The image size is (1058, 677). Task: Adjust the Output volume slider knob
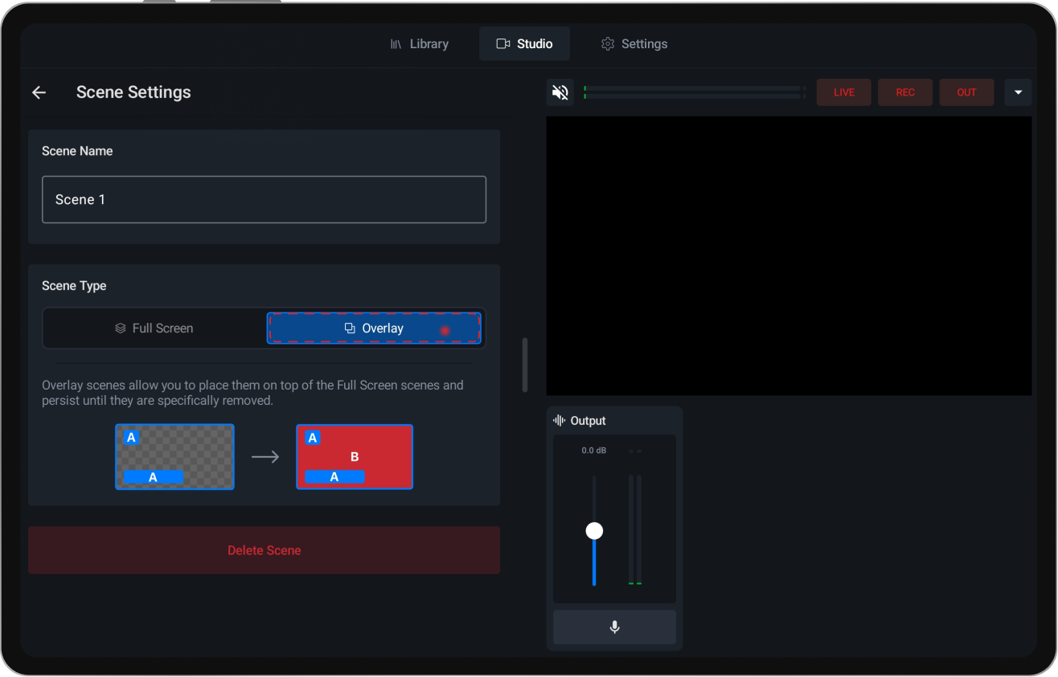(594, 530)
